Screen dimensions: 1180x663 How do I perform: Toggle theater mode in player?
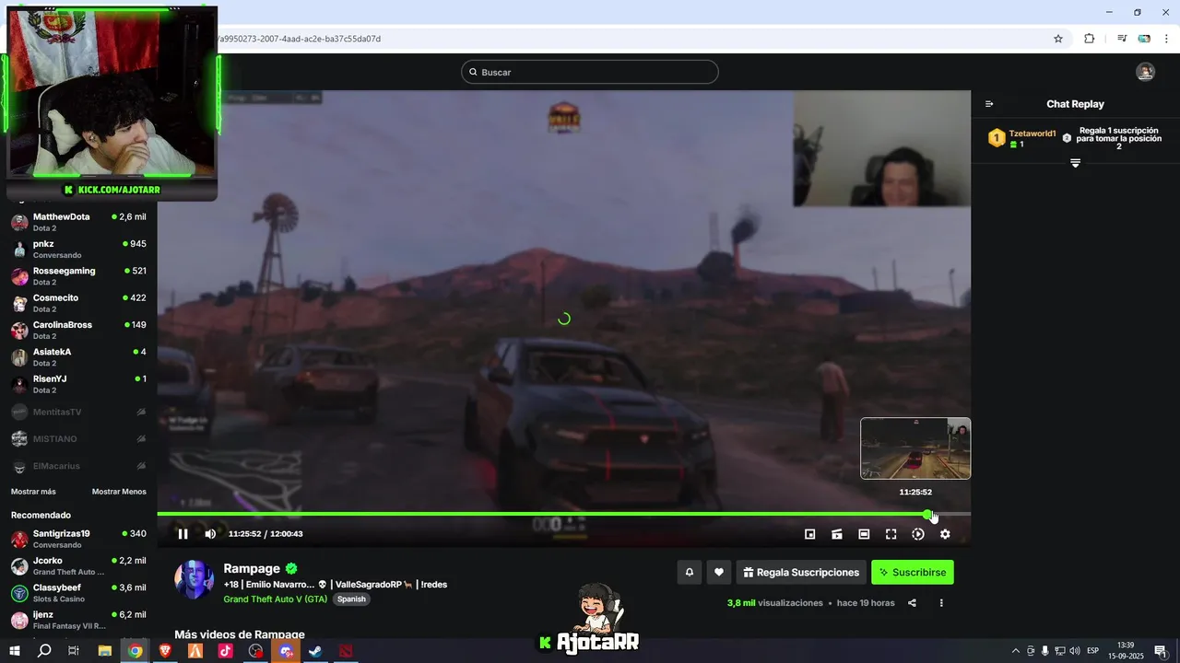tap(864, 534)
